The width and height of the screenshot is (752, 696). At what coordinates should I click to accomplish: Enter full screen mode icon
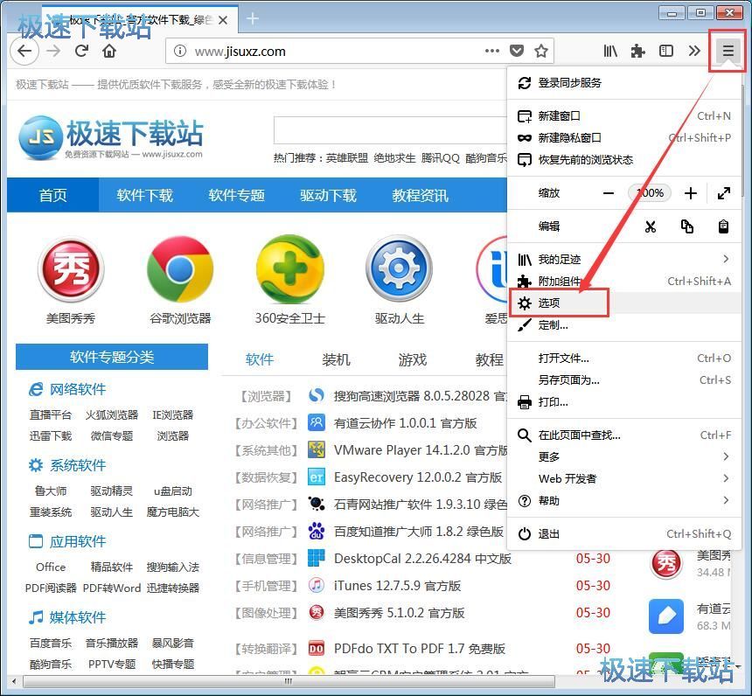(x=724, y=193)
